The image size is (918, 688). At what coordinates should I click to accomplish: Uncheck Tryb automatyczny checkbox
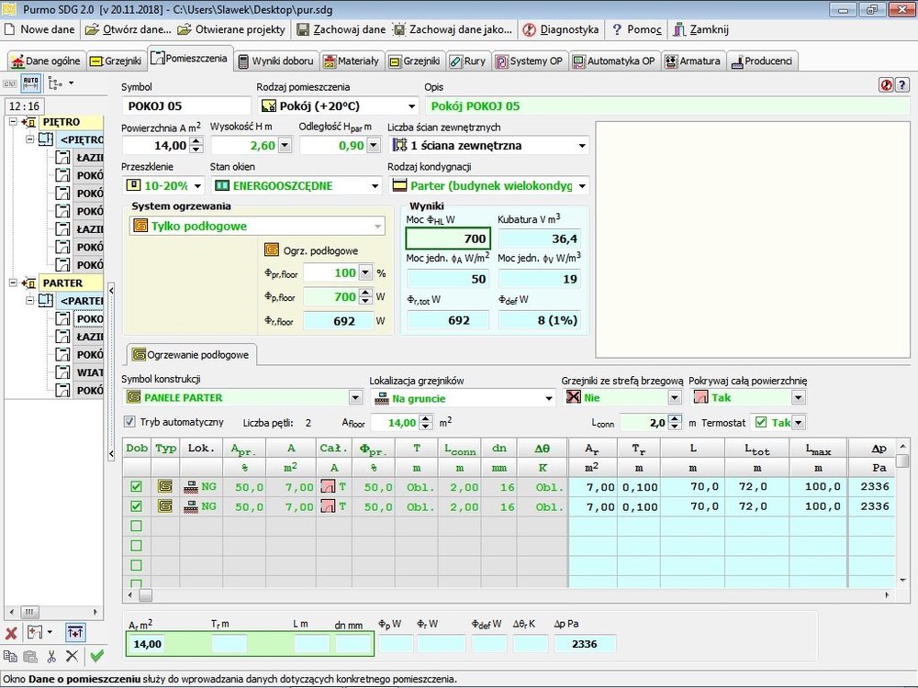(129, 422)
